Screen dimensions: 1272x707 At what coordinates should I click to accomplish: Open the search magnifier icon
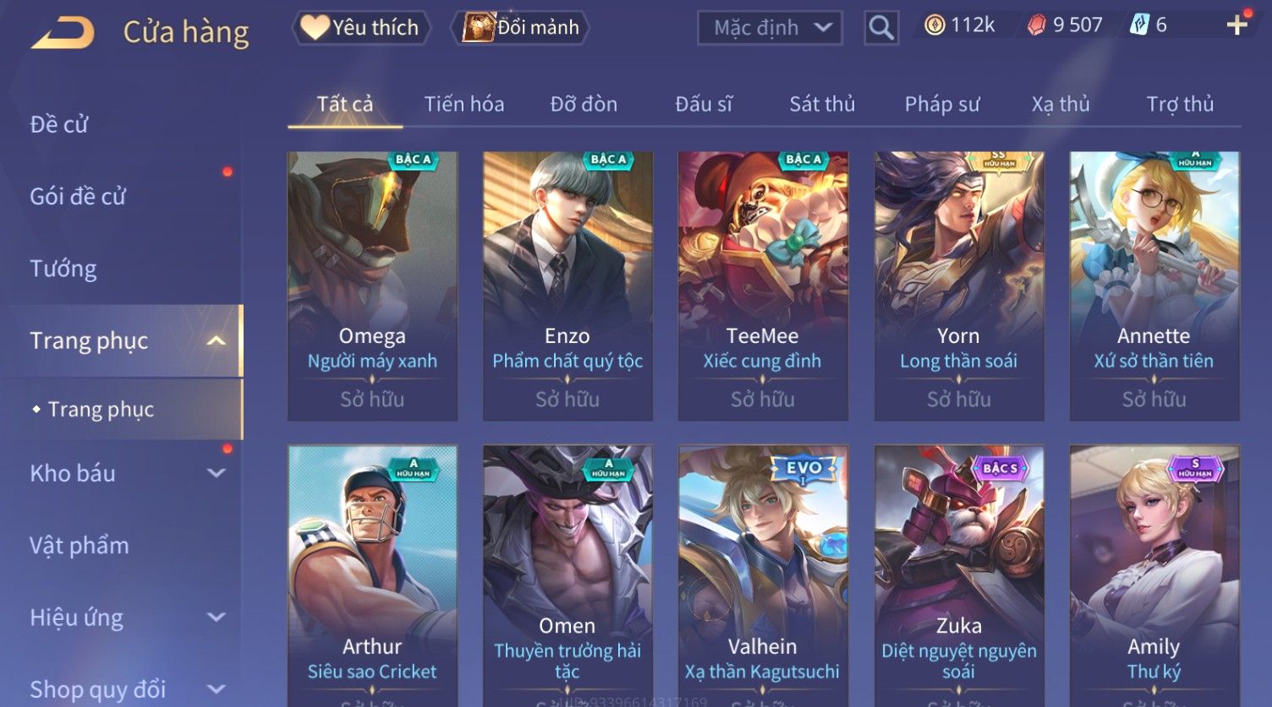coord(880,28)
